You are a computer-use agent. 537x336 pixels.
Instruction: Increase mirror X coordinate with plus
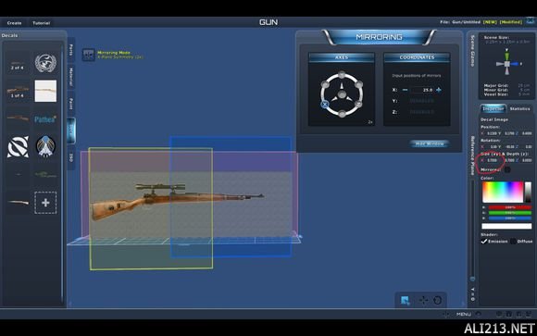click(438, 90)
